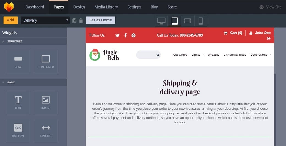Switch to landscape tablet preview
Viewport: 286px width, 146px height.
[x=188, y=21]
